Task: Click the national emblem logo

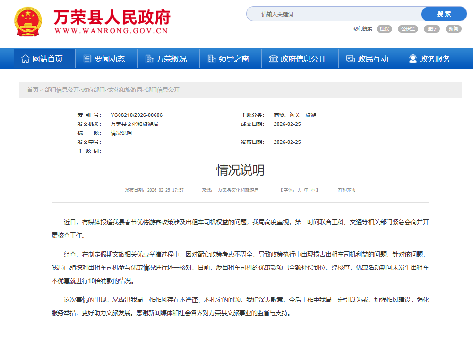Action: point(28,22)
